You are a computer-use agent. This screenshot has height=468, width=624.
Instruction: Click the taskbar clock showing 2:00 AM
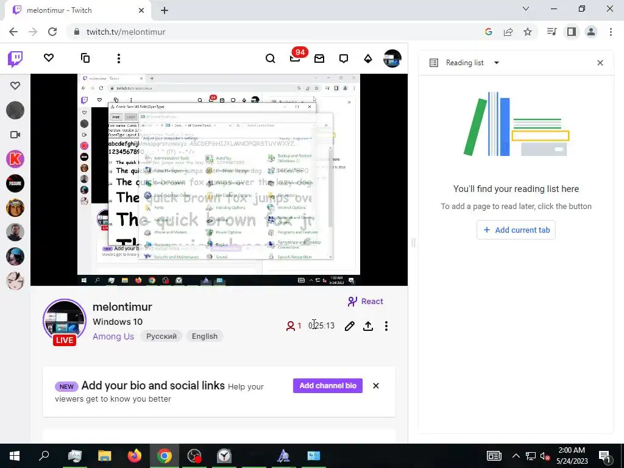click(572, 456)
